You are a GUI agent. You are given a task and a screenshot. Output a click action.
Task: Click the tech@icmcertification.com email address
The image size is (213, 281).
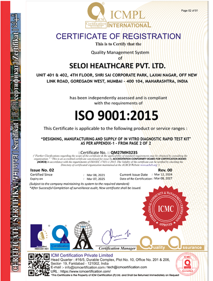[x=127, y=267]
